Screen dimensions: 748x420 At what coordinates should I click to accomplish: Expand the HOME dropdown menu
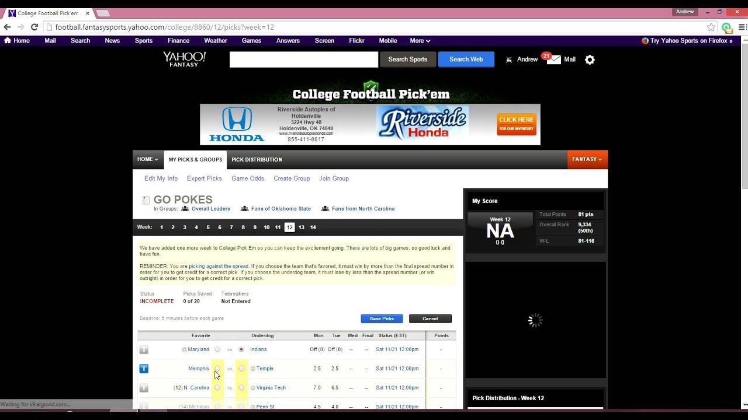148,159
